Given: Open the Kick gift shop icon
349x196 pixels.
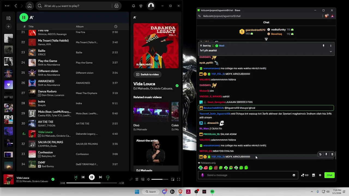Looking at the screenshot, I should pyautogui.click(x=314, y=175).
